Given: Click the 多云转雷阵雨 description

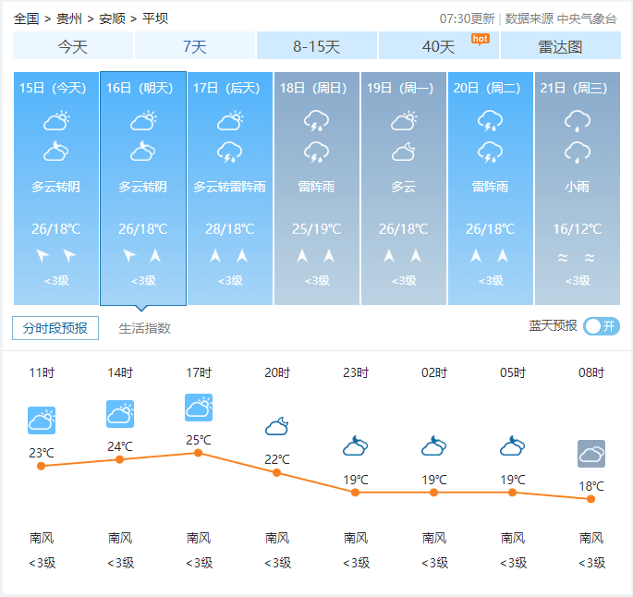Looking at the screenshot, I should 230,187.
